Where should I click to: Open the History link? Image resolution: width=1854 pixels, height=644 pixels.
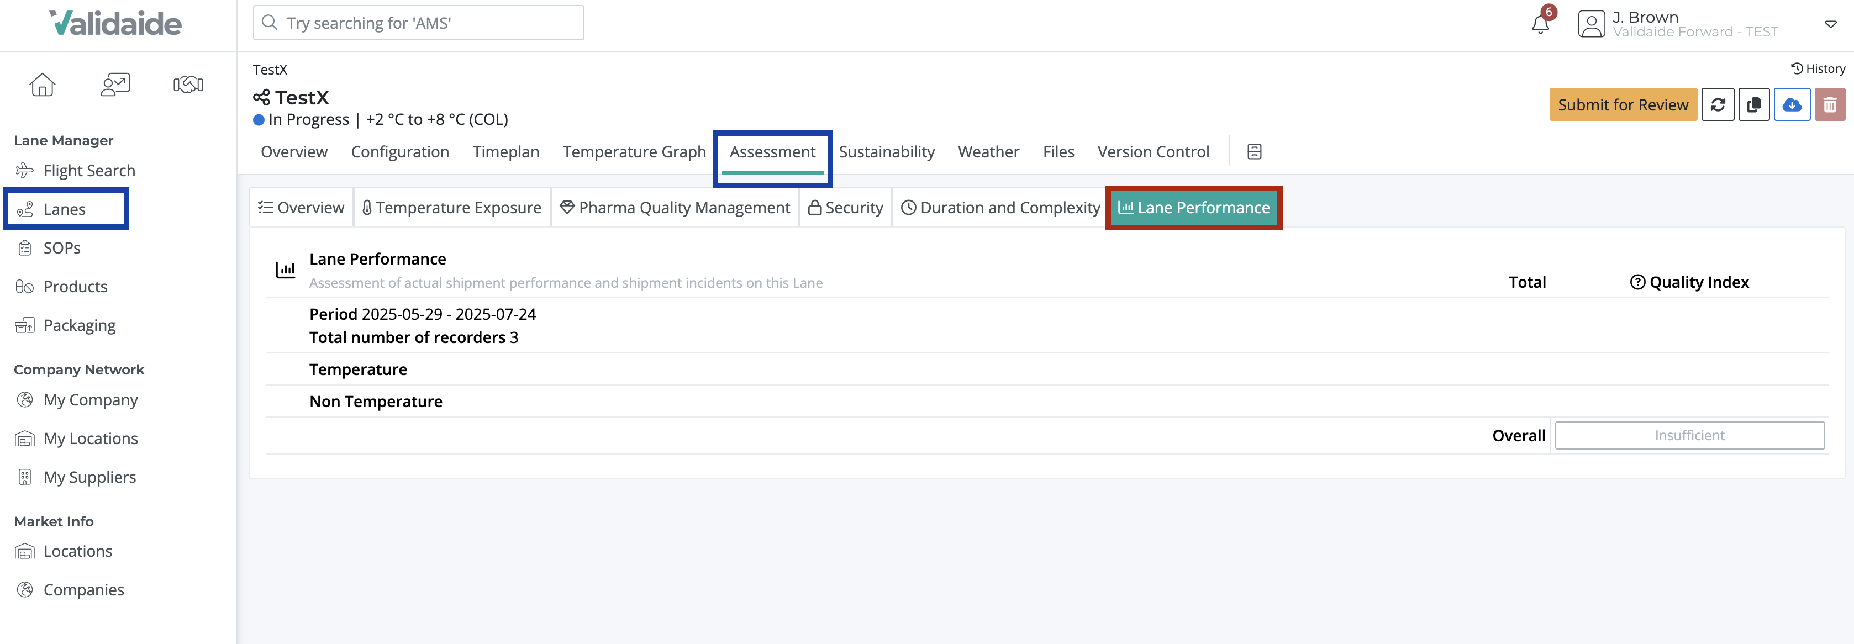[x=1818, y=69]
